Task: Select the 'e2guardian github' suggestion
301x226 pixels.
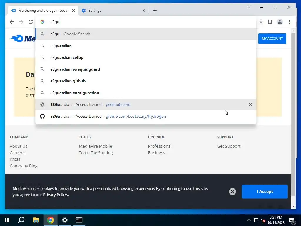Action: pyautogui.click(x=146, y=81)
